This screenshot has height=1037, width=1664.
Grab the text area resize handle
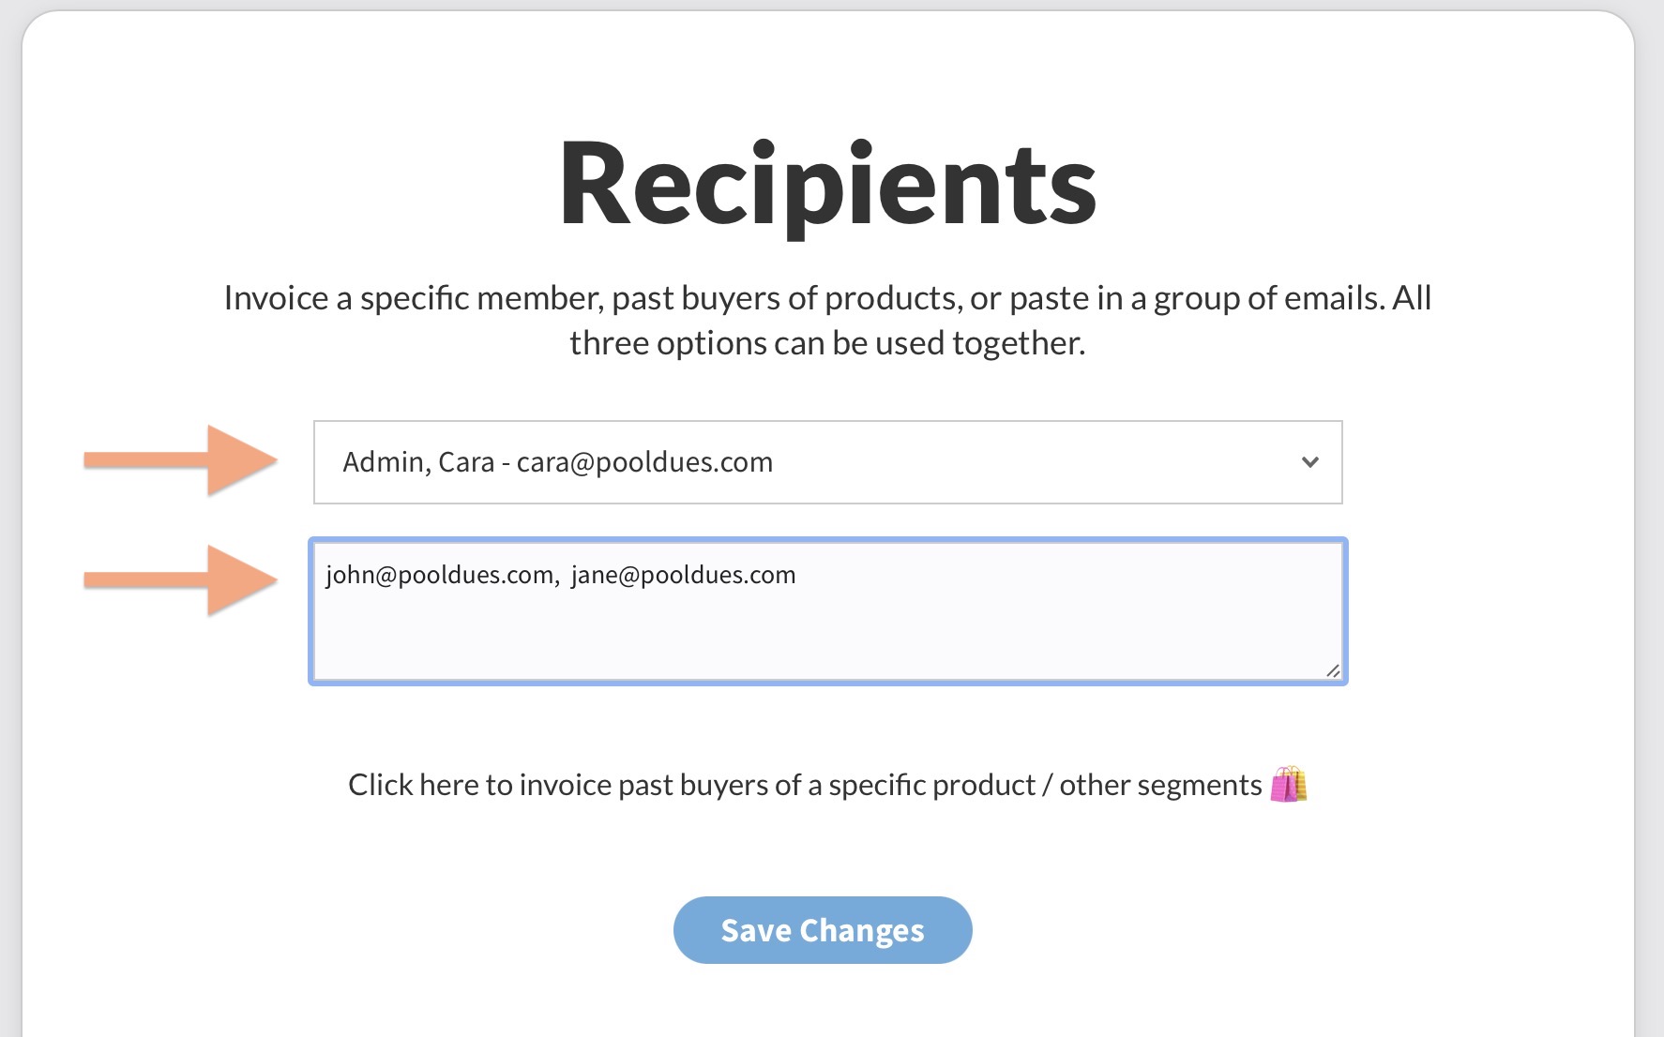1333,670
